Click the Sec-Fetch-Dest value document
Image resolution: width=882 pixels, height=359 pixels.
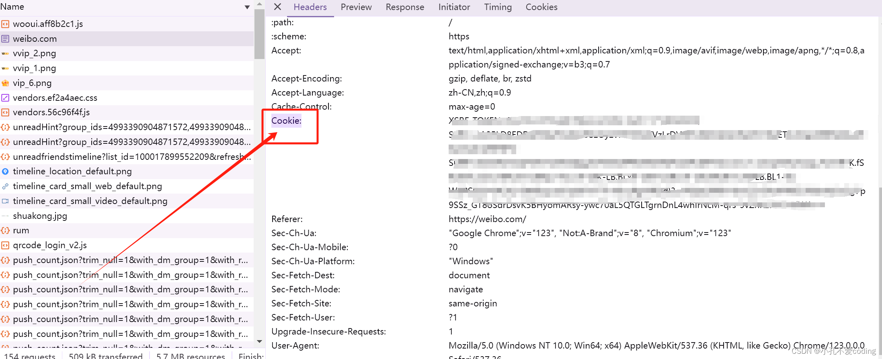[469, 275]
